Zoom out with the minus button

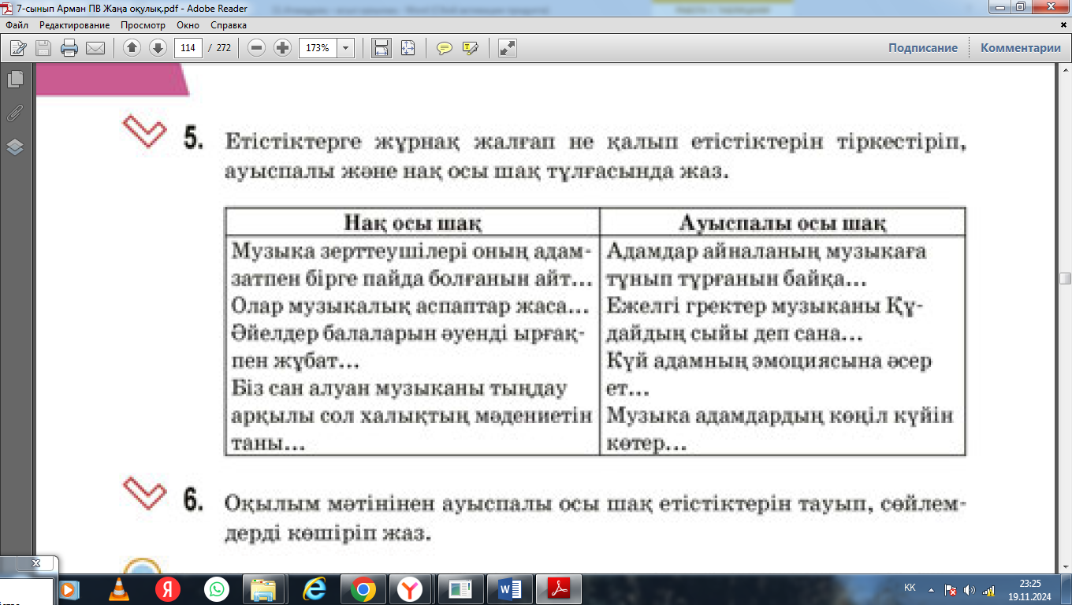tap(256, 48)
